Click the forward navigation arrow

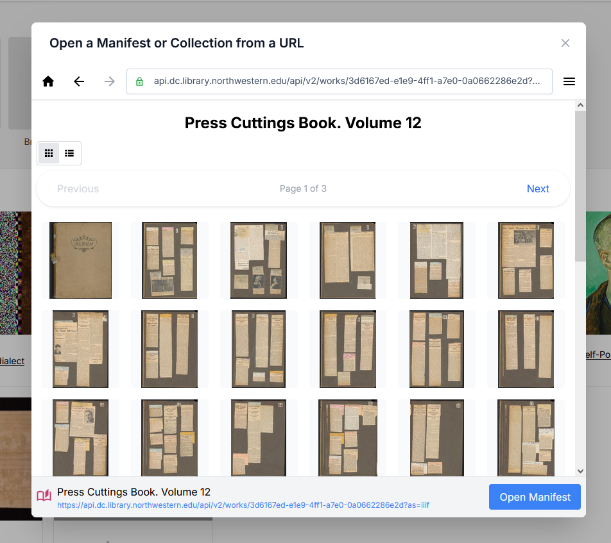[109, 81]
